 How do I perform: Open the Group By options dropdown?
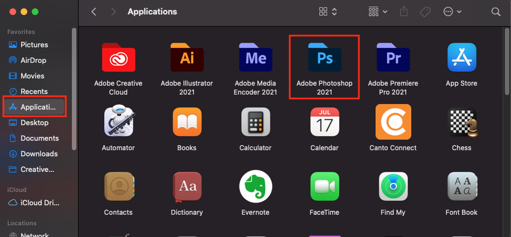pyautogui.click(x=378, y=12)
